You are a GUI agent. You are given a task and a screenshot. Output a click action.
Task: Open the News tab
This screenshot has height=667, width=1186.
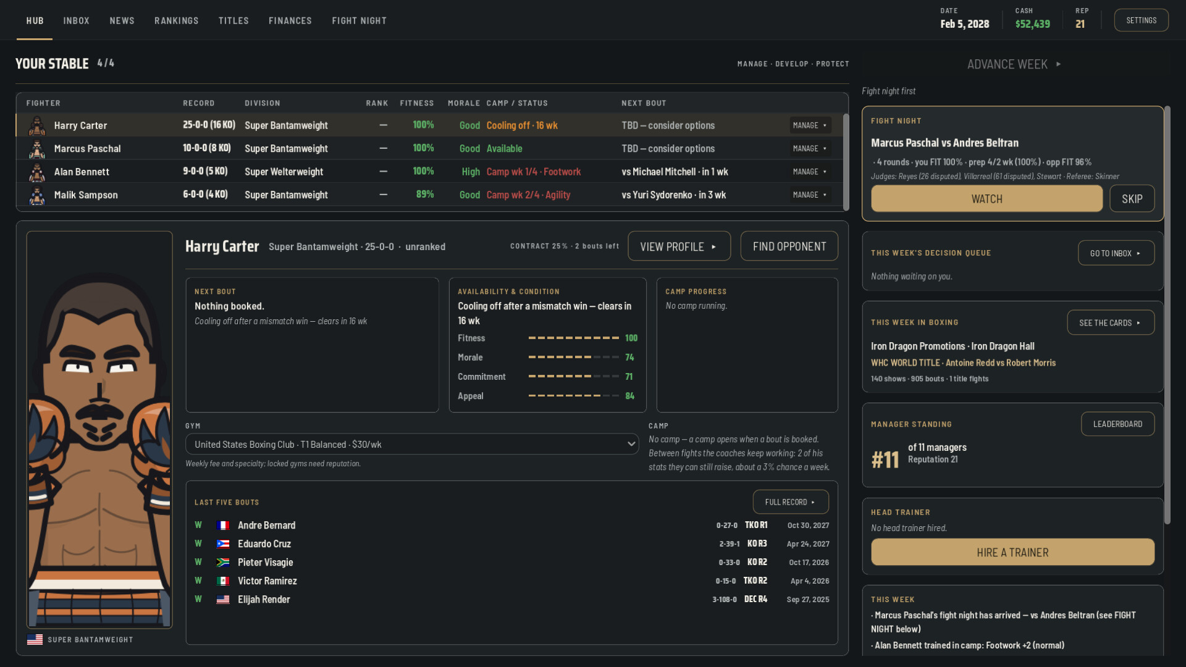tap(122, 20)
